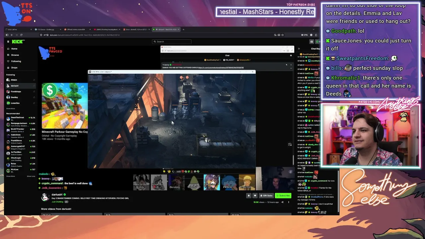Open Asmongold247 recommended channel

tap(21, 147)
